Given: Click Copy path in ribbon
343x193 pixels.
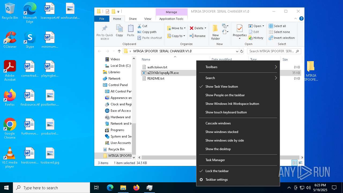Looking at the screenshot, I should click(x=147, y=32).
